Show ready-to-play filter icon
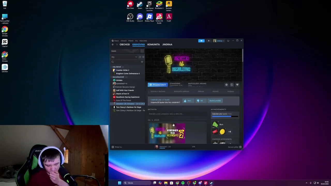The image size is (331, 186). (143, 57)
